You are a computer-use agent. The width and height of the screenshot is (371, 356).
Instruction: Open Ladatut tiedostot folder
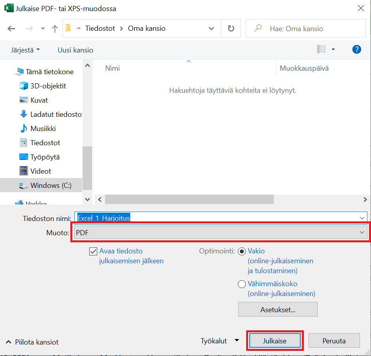56,114
